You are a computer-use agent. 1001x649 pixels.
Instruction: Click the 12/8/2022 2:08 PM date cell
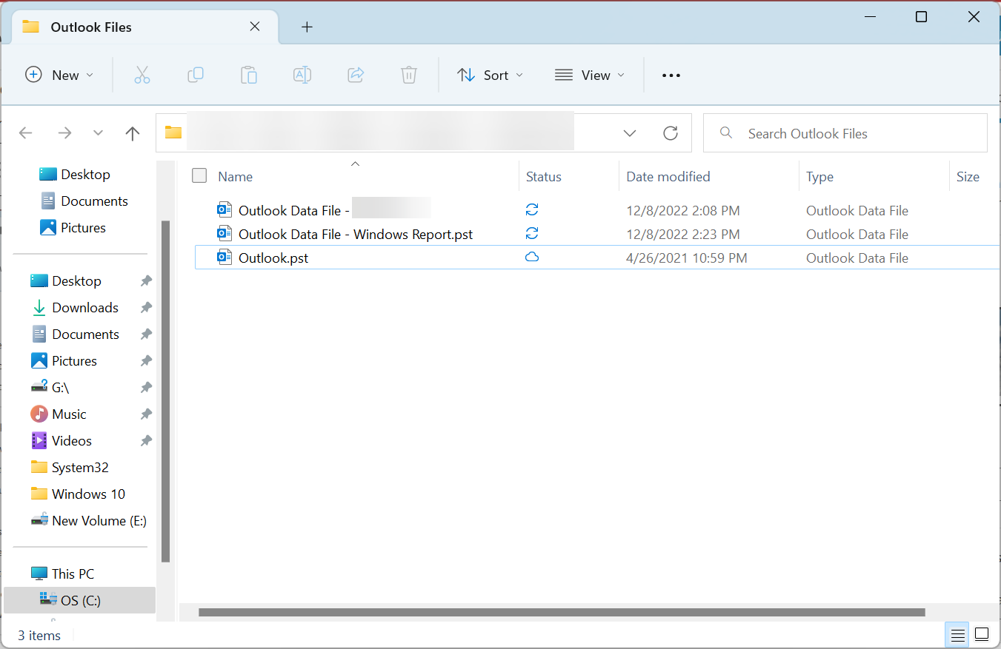coord(683,211)
